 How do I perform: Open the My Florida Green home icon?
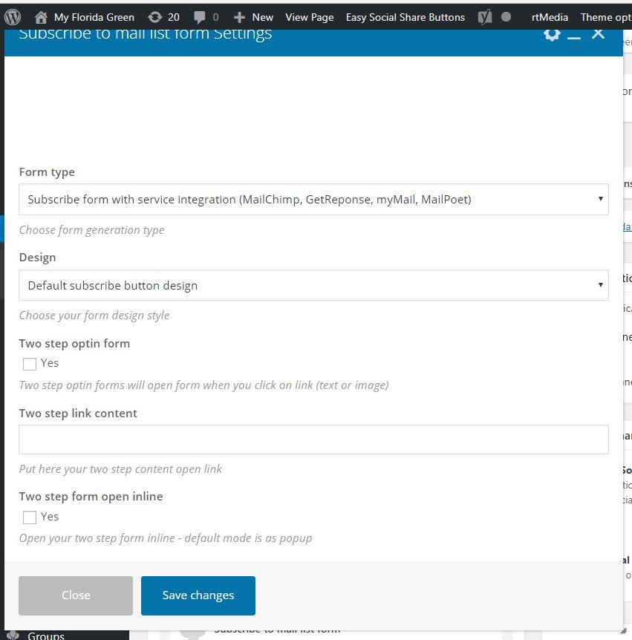point(41,17)
